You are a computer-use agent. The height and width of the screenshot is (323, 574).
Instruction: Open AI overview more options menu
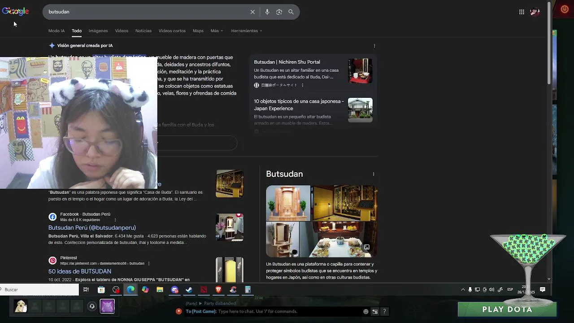tap(374, 46)
